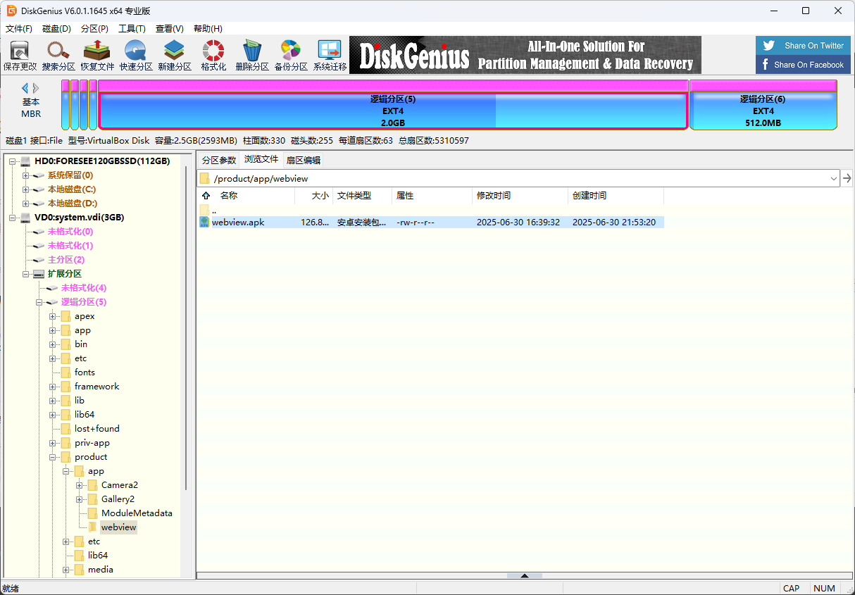Screen dimensions: 855x595
Task: Collapse the 逻辑分区(5) tree node
Action: point(39,301)
